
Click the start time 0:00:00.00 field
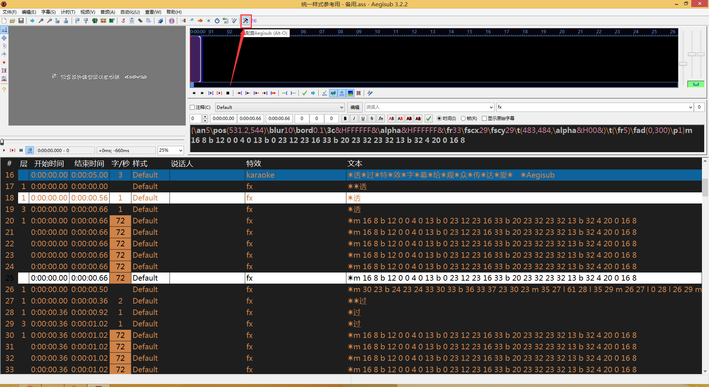coord(223,119)
